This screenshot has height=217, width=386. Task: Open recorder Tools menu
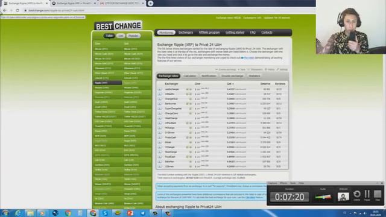point(293,183)
